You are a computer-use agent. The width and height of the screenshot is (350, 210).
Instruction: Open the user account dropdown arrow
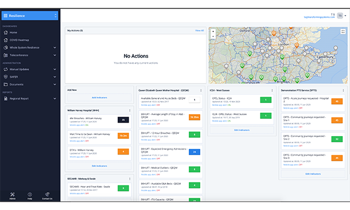(346, 16)
